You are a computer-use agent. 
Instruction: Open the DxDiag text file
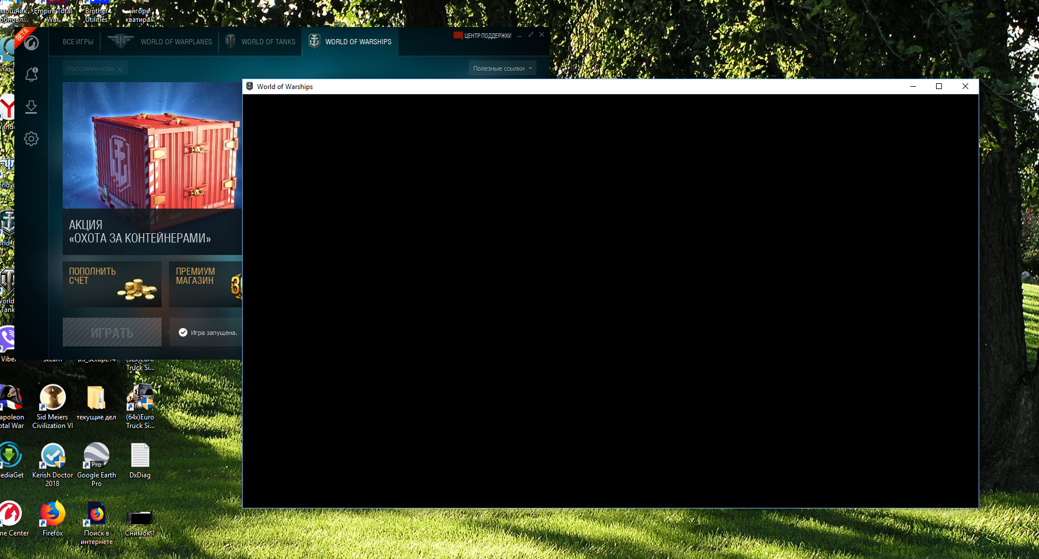(x=140, y=461)
